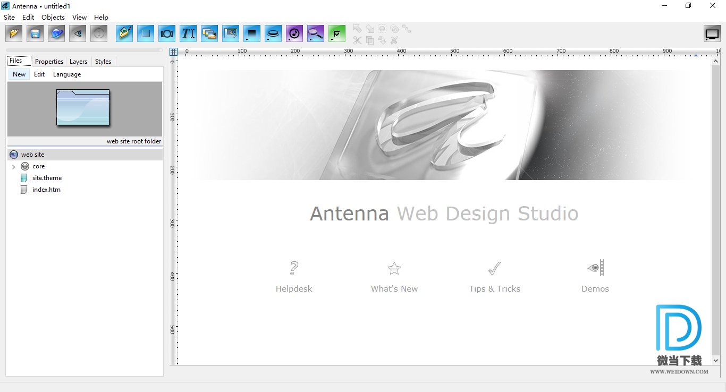Click the New button in Files panel
The image size is (726, 392).
(19, 74)
